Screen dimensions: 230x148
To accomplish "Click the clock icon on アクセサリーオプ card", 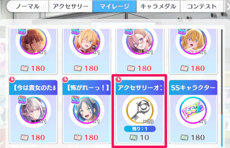I will [x=119, y=80].
